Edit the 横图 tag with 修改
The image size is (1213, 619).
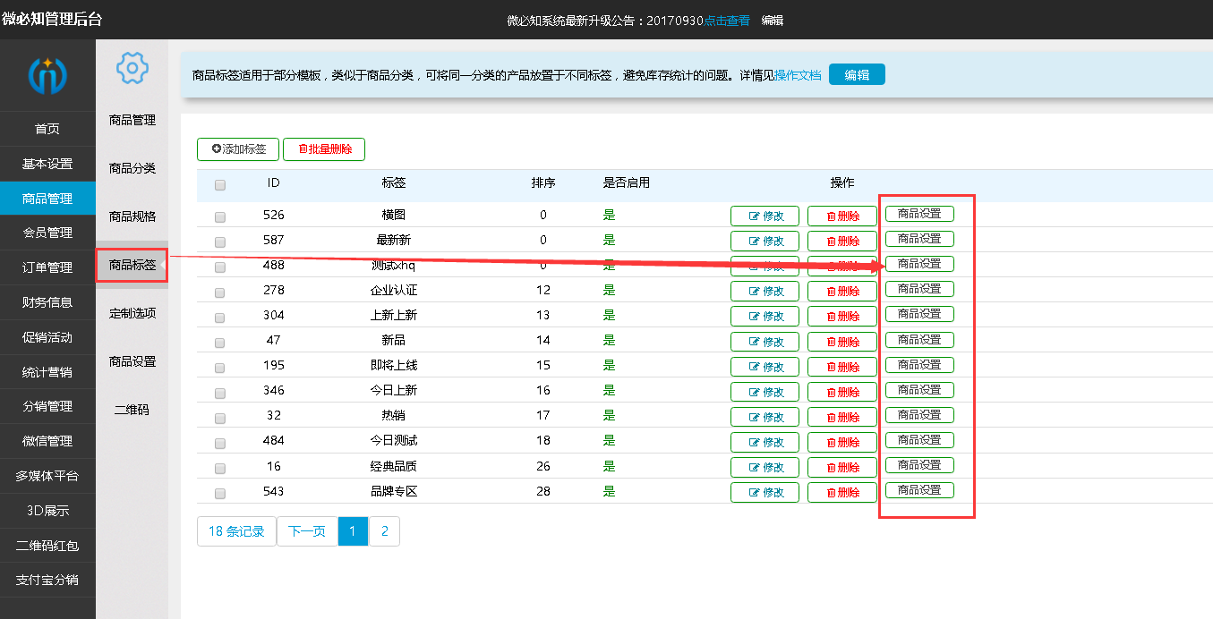765,216
